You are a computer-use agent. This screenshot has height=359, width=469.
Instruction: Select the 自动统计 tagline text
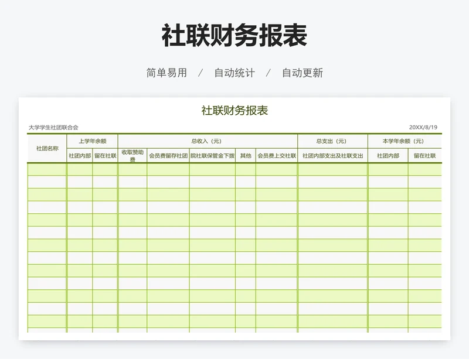point(235,73)
